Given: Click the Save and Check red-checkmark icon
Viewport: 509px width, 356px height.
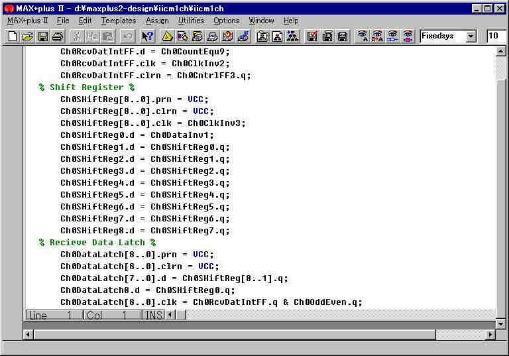Looking at the screenshot, I should click(311, 36).
